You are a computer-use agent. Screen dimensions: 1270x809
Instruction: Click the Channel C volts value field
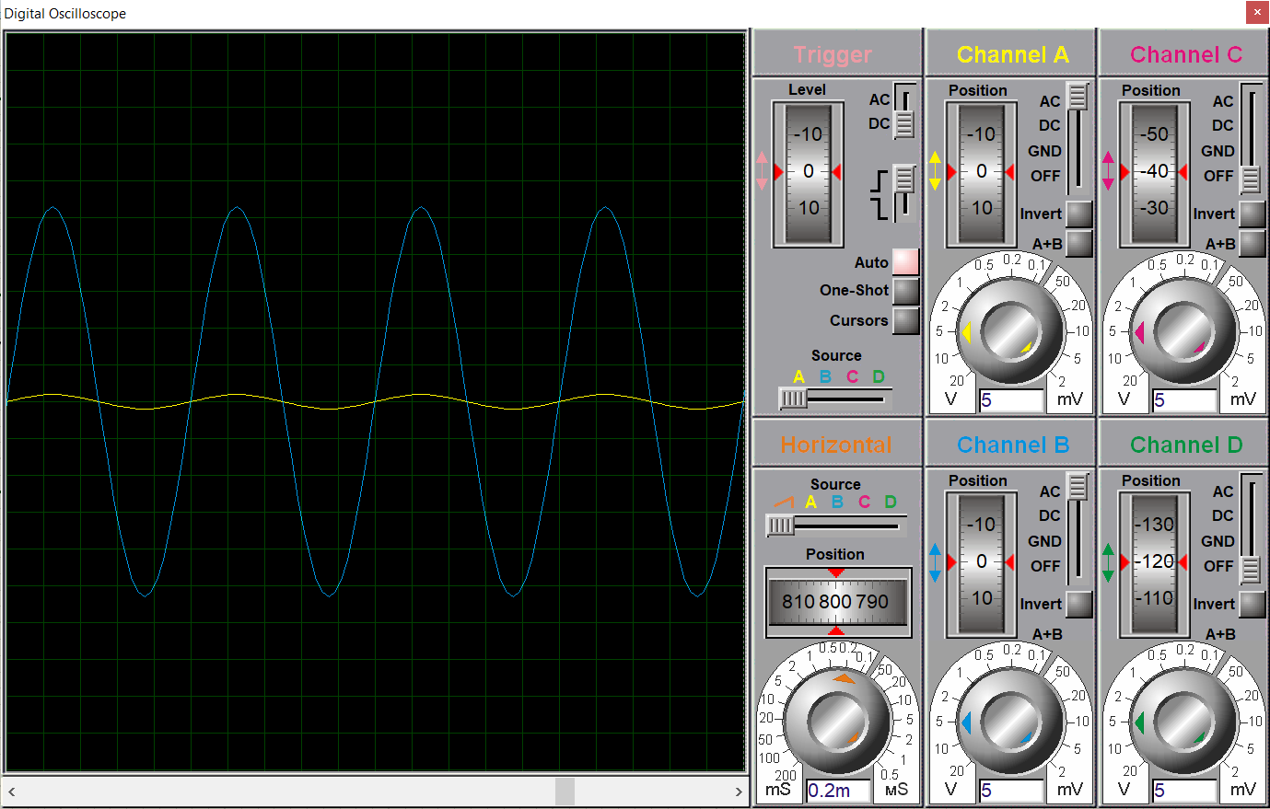click(x=1184, y=400)
